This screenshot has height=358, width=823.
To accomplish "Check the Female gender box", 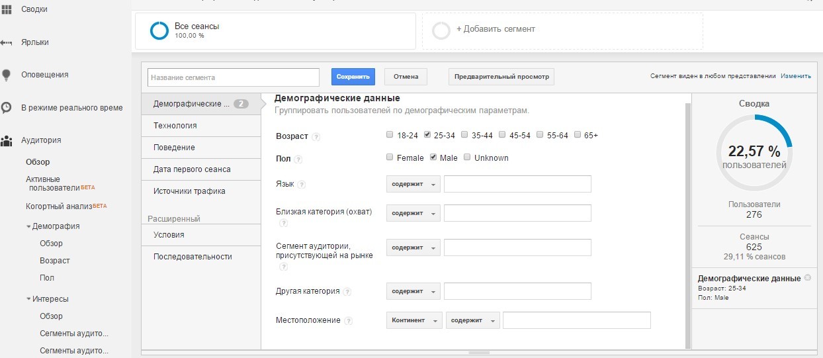I will [x=390, y=157].
